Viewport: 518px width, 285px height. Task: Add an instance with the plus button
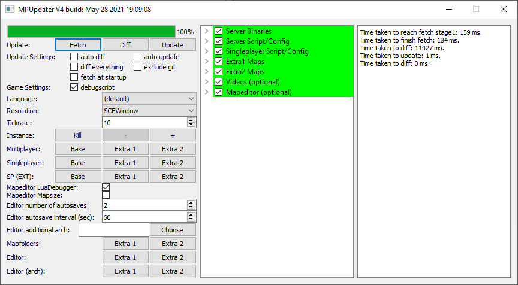point(173,136)
